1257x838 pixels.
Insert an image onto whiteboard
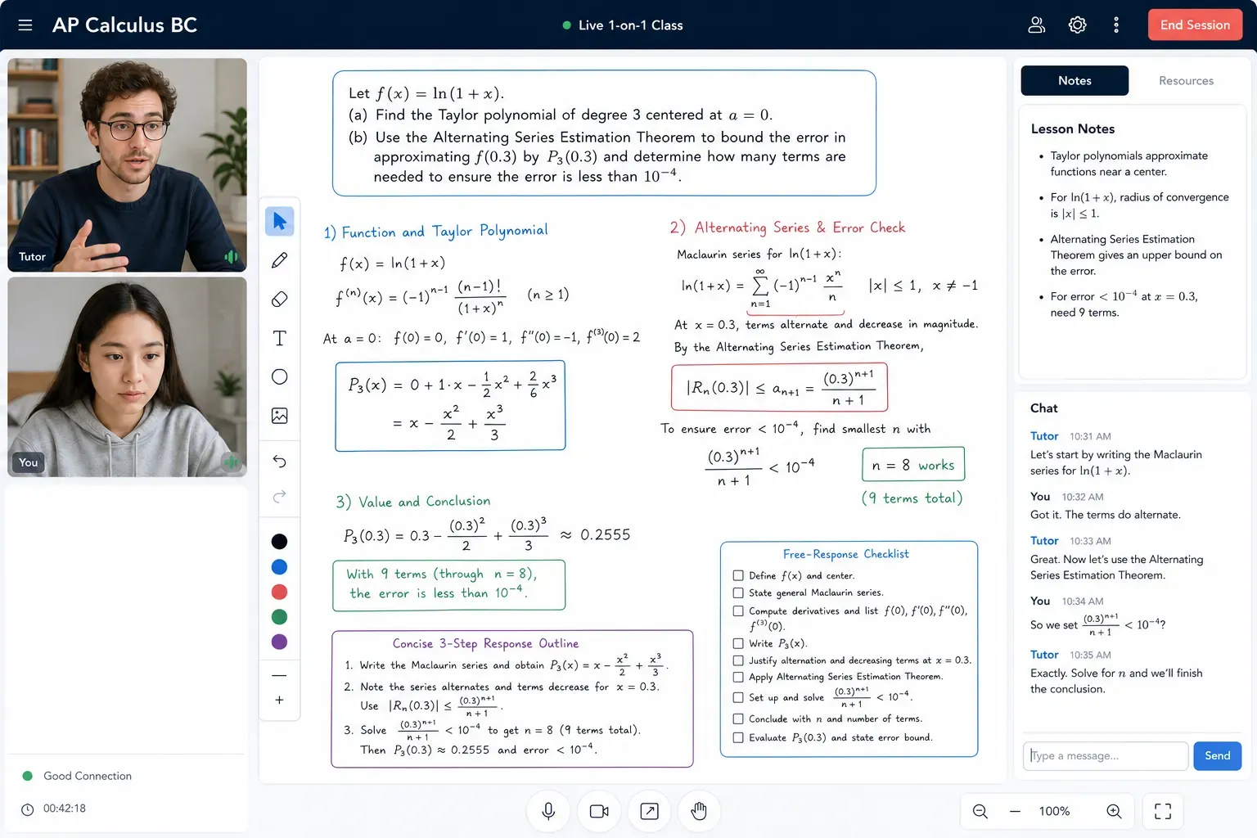point(280,416)
